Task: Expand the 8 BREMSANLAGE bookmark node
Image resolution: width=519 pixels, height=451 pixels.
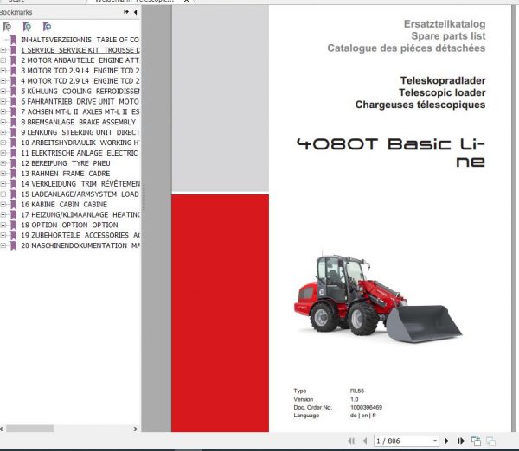Action: [x=3, y=122]
